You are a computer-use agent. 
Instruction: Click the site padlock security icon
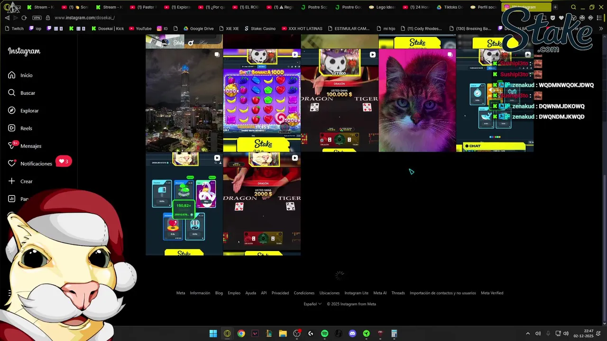click(x=47, y=18)
